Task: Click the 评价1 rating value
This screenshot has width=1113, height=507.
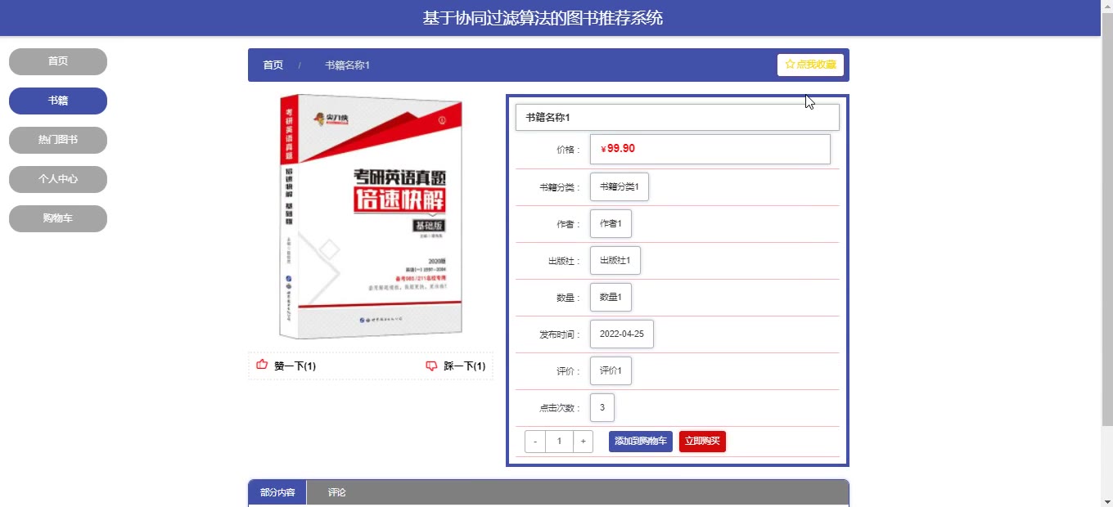Action: point(611,370)
